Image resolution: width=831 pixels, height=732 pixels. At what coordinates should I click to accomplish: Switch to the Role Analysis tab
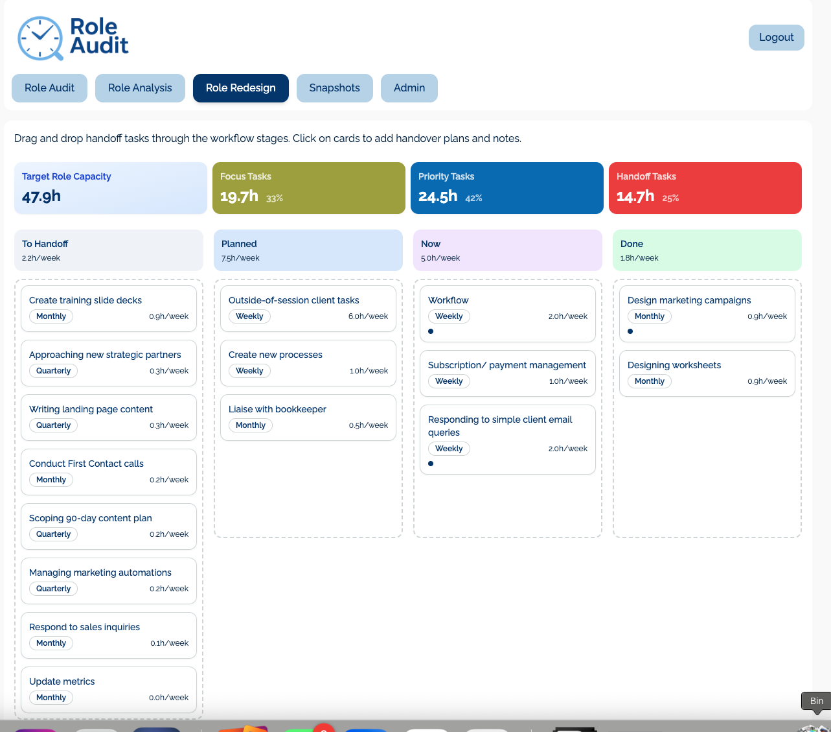(140, 88)
